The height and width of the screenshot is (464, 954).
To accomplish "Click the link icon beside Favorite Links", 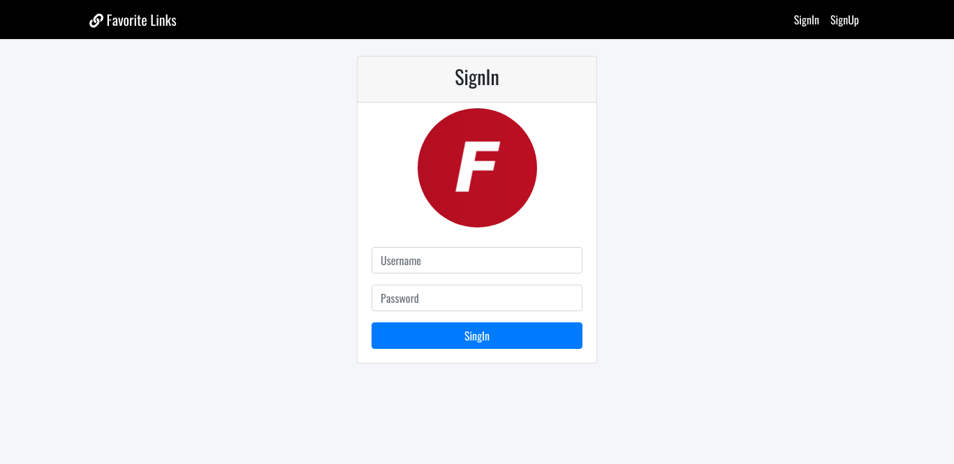I will (96, 20).
